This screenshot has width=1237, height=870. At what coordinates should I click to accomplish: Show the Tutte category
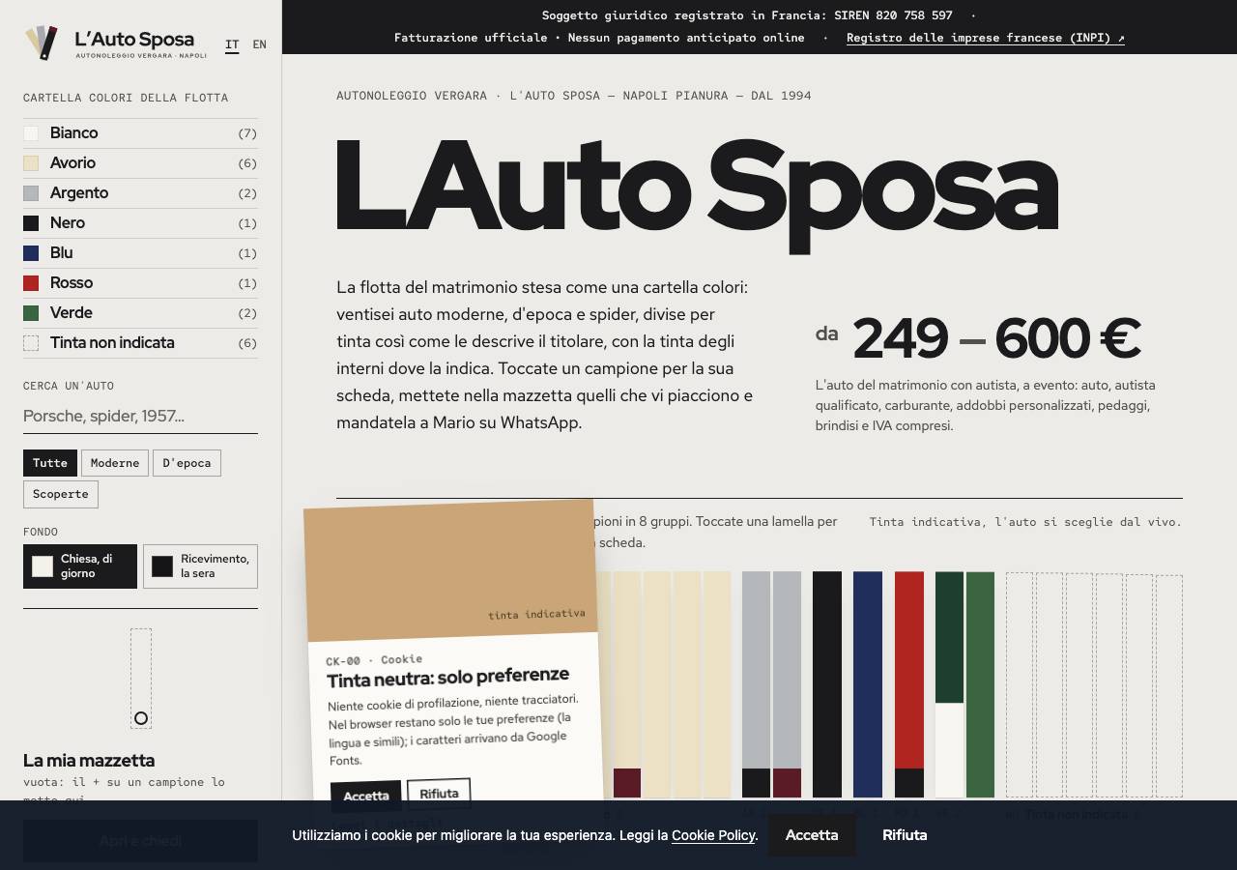[50, 463]
